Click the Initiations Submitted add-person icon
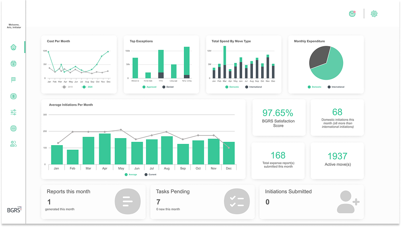This screenshot has height=227, width=401. click(348, 202)
